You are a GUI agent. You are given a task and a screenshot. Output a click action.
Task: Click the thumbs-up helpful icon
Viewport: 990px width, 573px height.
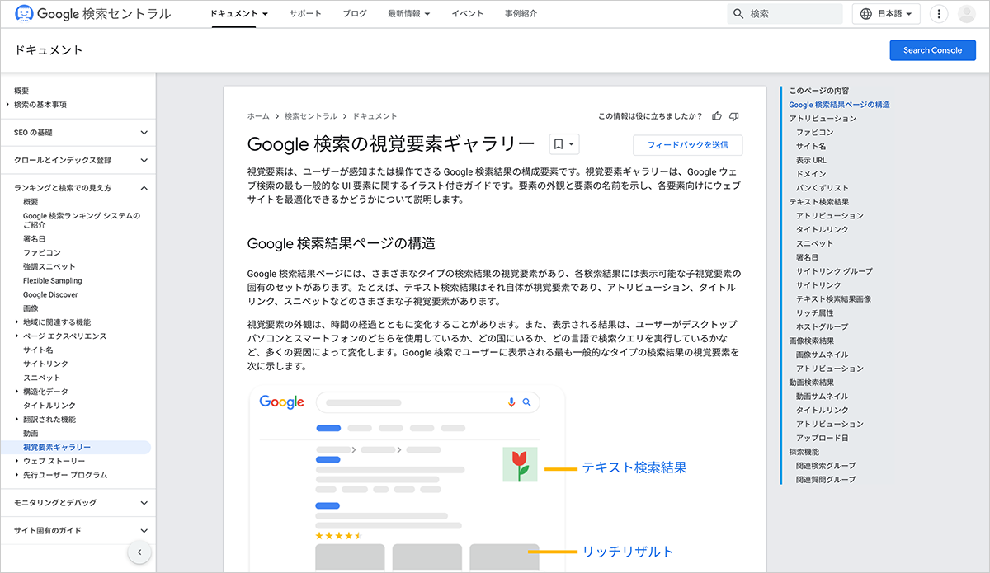(717, 116)
